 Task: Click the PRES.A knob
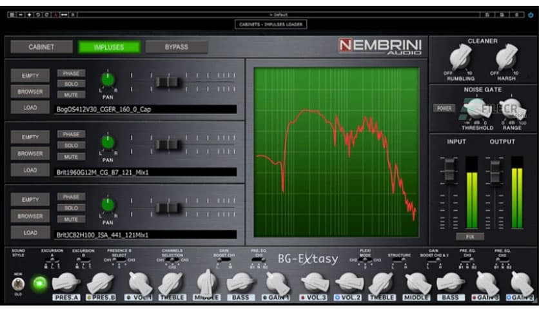[66, 283]
